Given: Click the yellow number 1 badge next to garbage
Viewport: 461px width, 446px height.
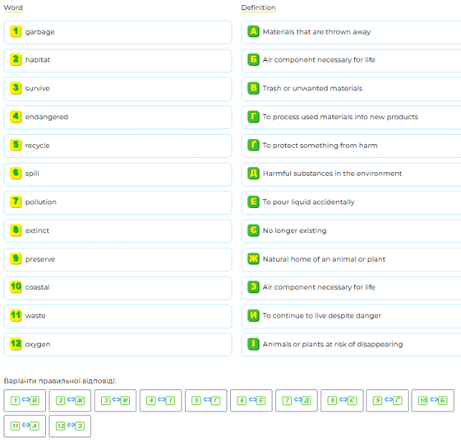Looking at the screenshot, I should click(16, 31).
